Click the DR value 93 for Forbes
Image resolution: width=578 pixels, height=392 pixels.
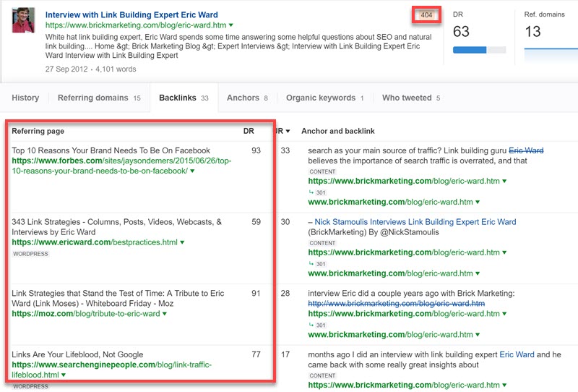[x=256, y=150]
